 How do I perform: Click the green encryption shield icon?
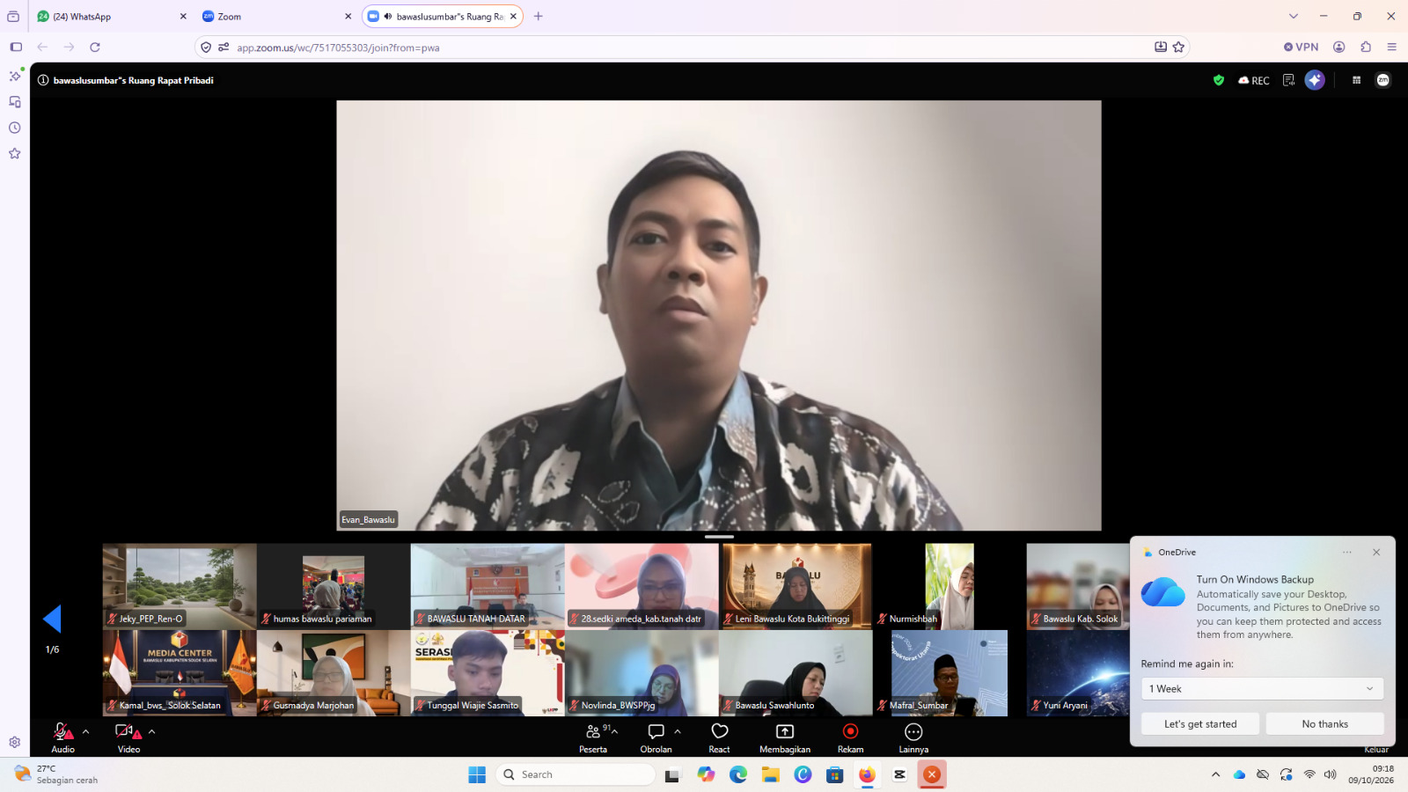click(x=1219, y=80)
